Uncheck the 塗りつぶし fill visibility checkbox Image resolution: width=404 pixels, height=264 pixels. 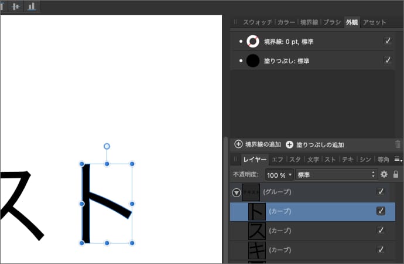click(387, 60)
